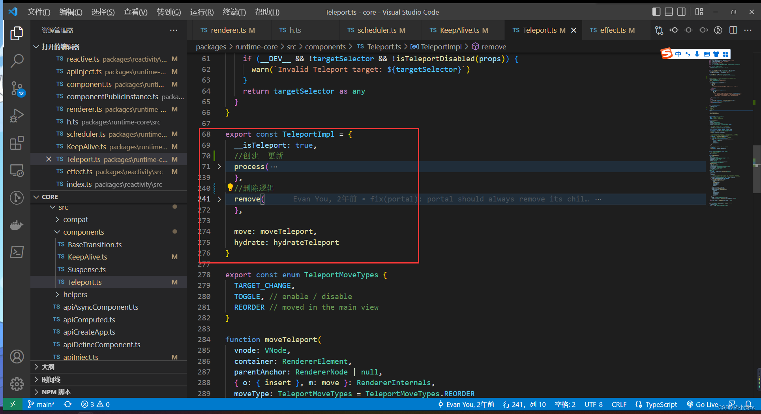The height and width of the screenshot is (414, 761).
Task: Click the split editor right icon
Action: click(733, 30)
